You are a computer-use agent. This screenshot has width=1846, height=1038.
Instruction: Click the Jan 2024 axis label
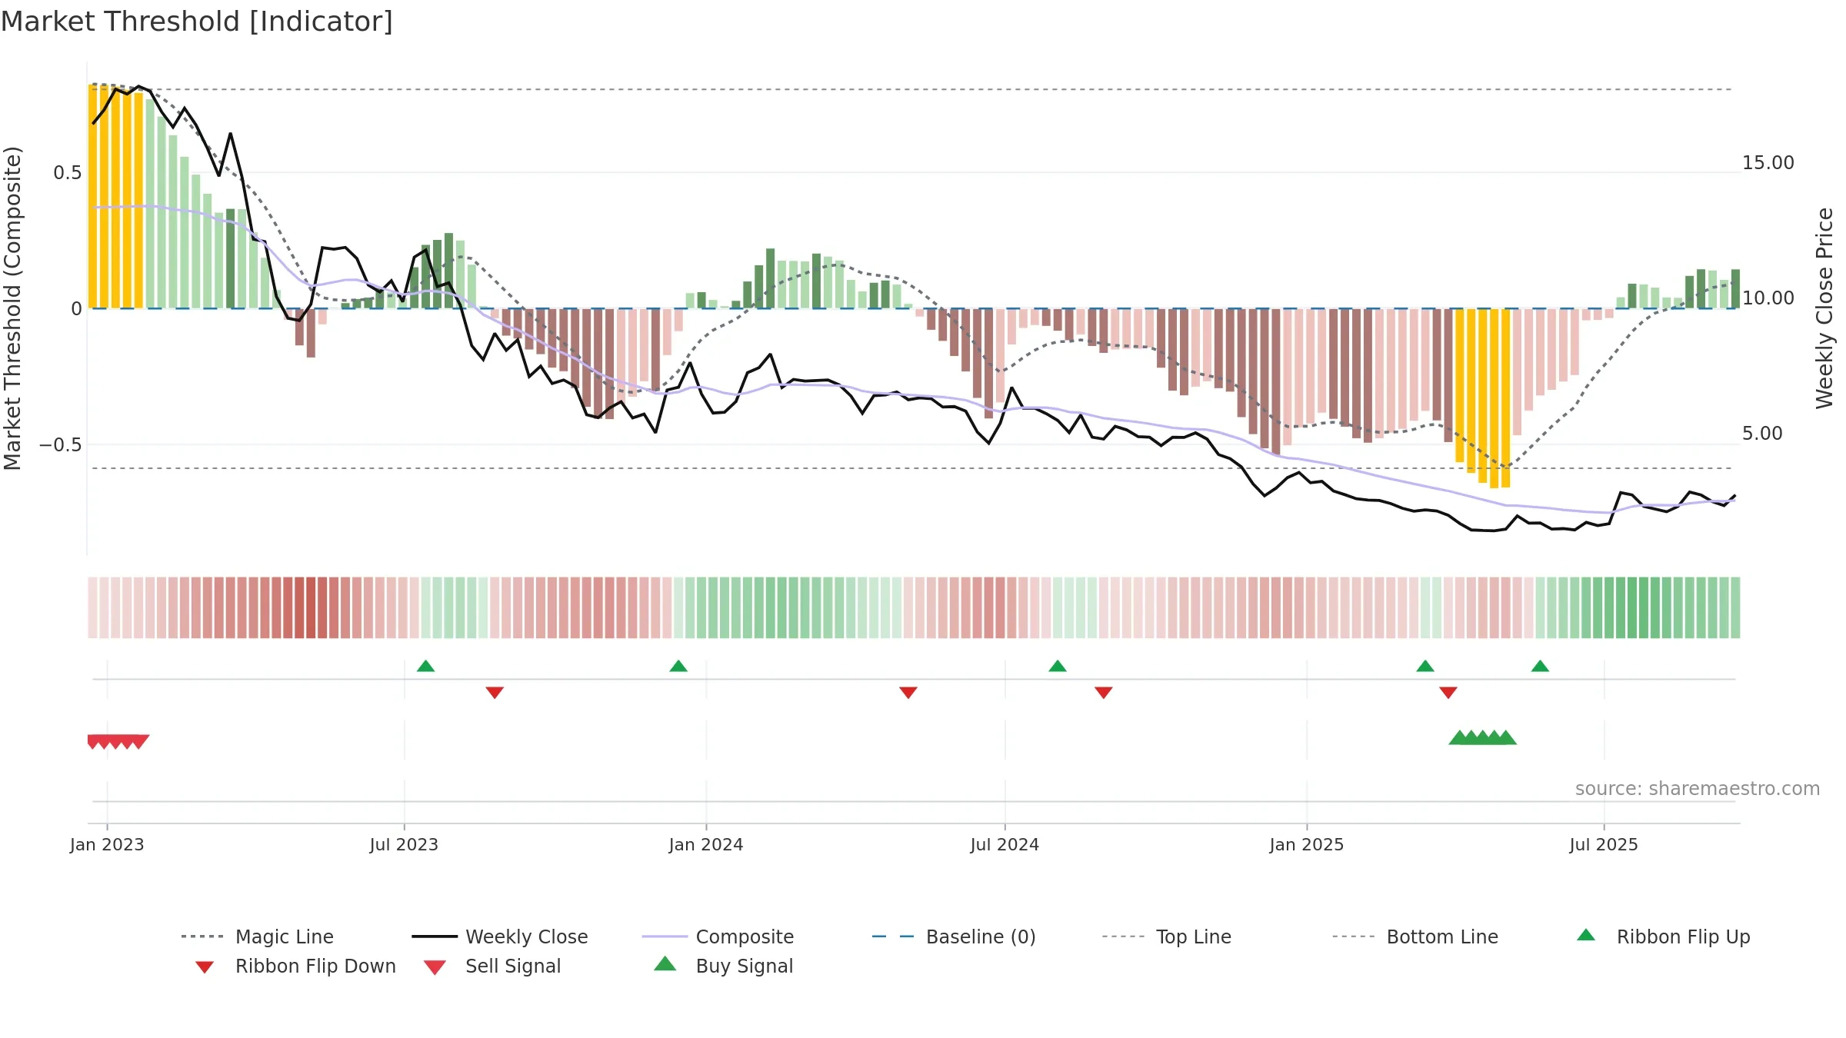pyautogui.click(x=706, y=845)
